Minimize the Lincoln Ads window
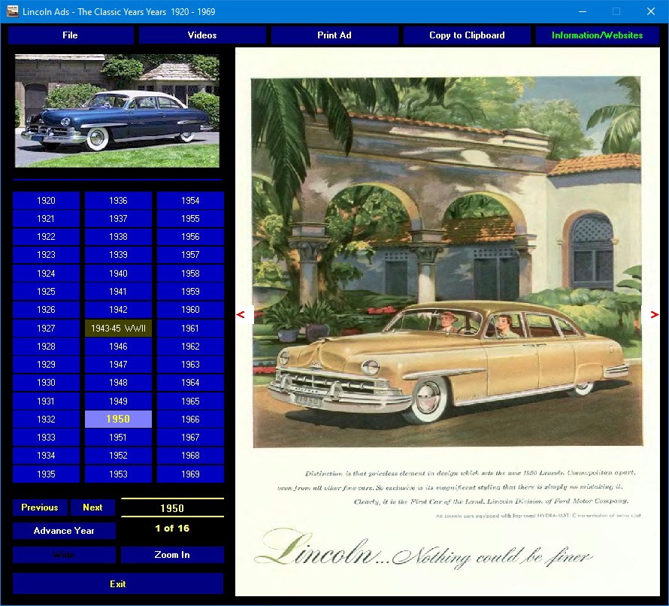 click(583, 11)
